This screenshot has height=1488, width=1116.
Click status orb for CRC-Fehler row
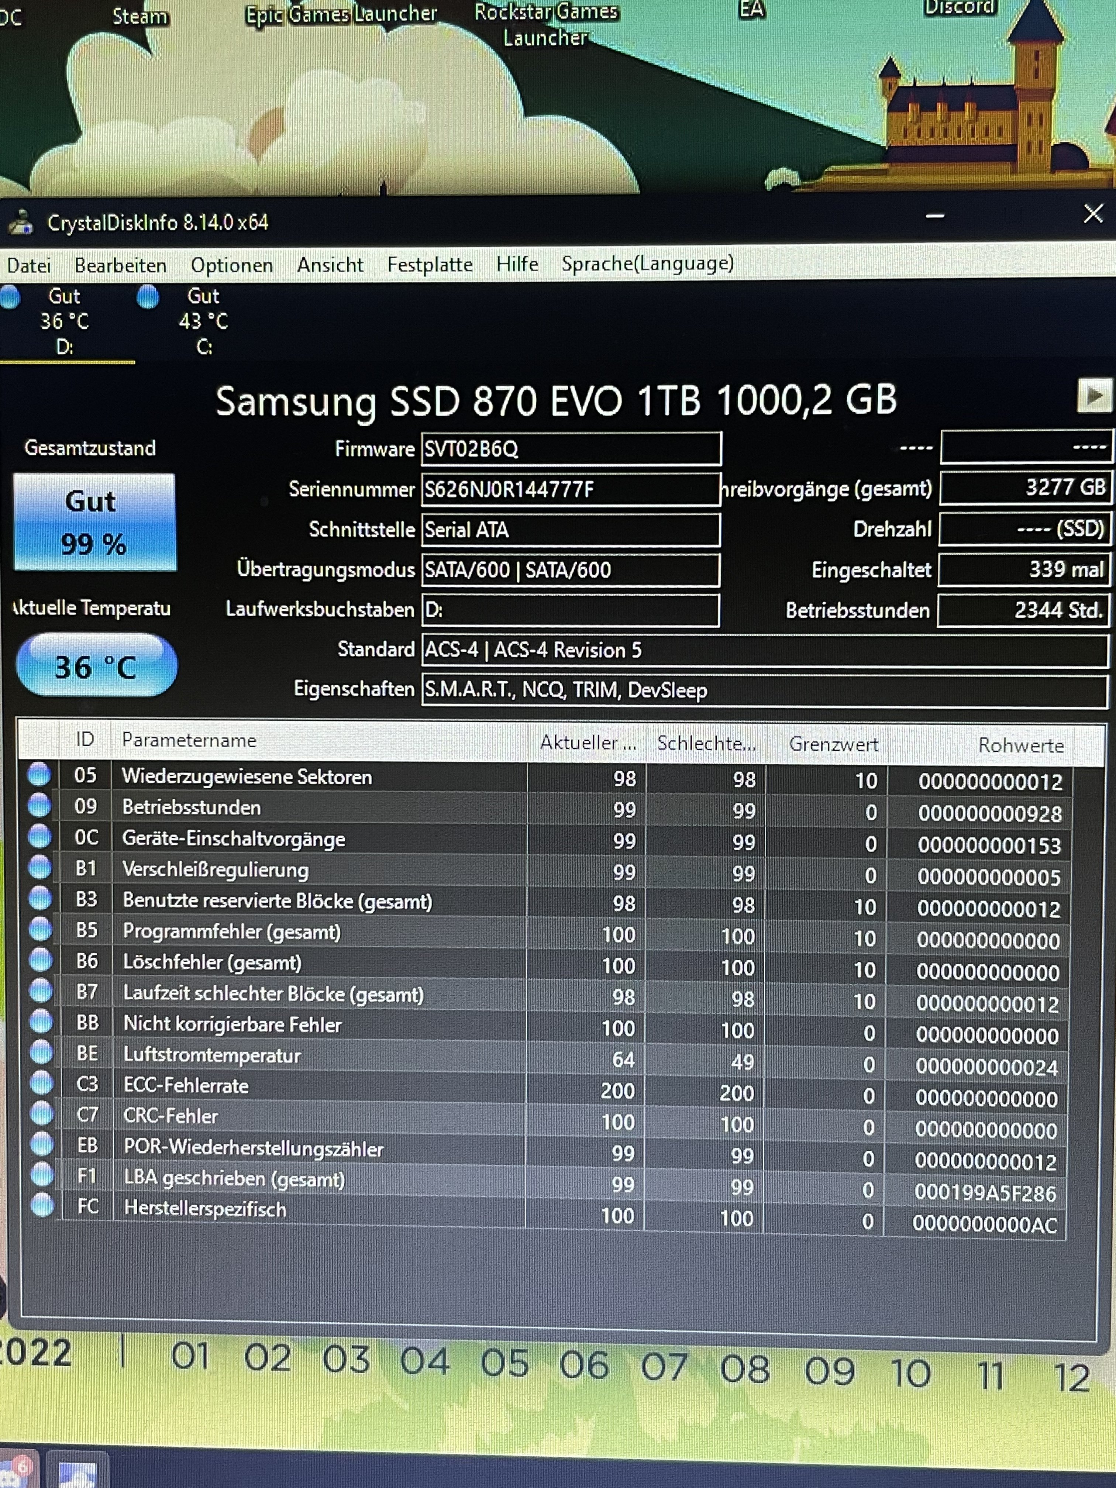[42, 1113]
